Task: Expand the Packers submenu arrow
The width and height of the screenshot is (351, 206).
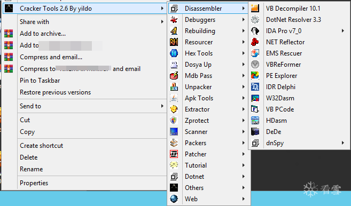Action: 243,142
